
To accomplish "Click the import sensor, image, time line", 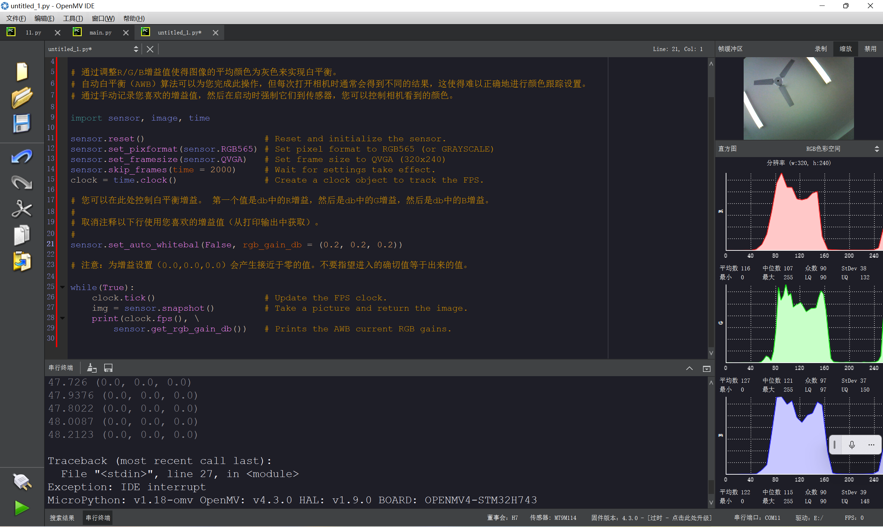I will (x=140, y=118).
